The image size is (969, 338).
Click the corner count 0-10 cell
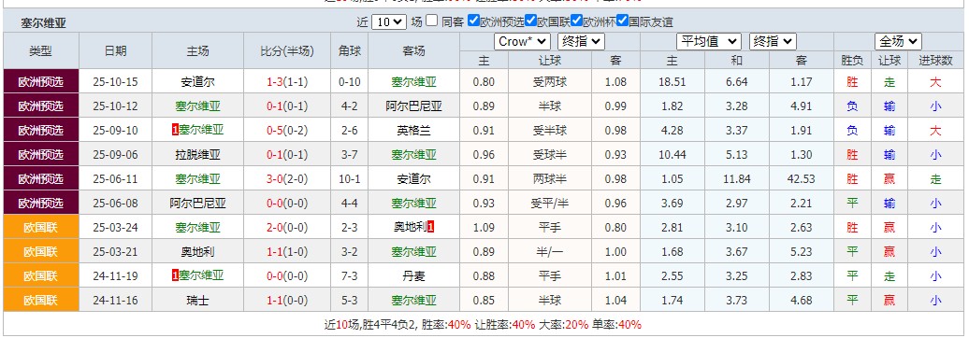[x=349, y=81]
